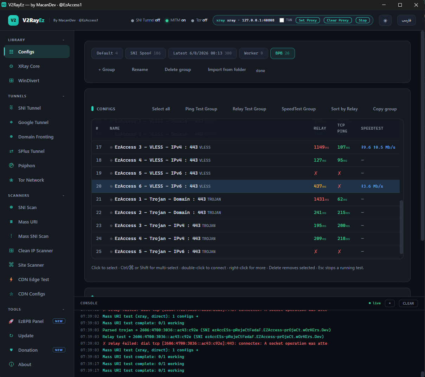The height and width of the screenshot is (377, 425).
Task: Run SpeedTest Group
Action: coord(298,109)
